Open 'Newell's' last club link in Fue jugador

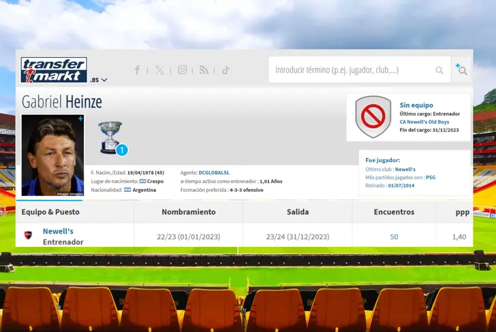(x=405, y=169)
